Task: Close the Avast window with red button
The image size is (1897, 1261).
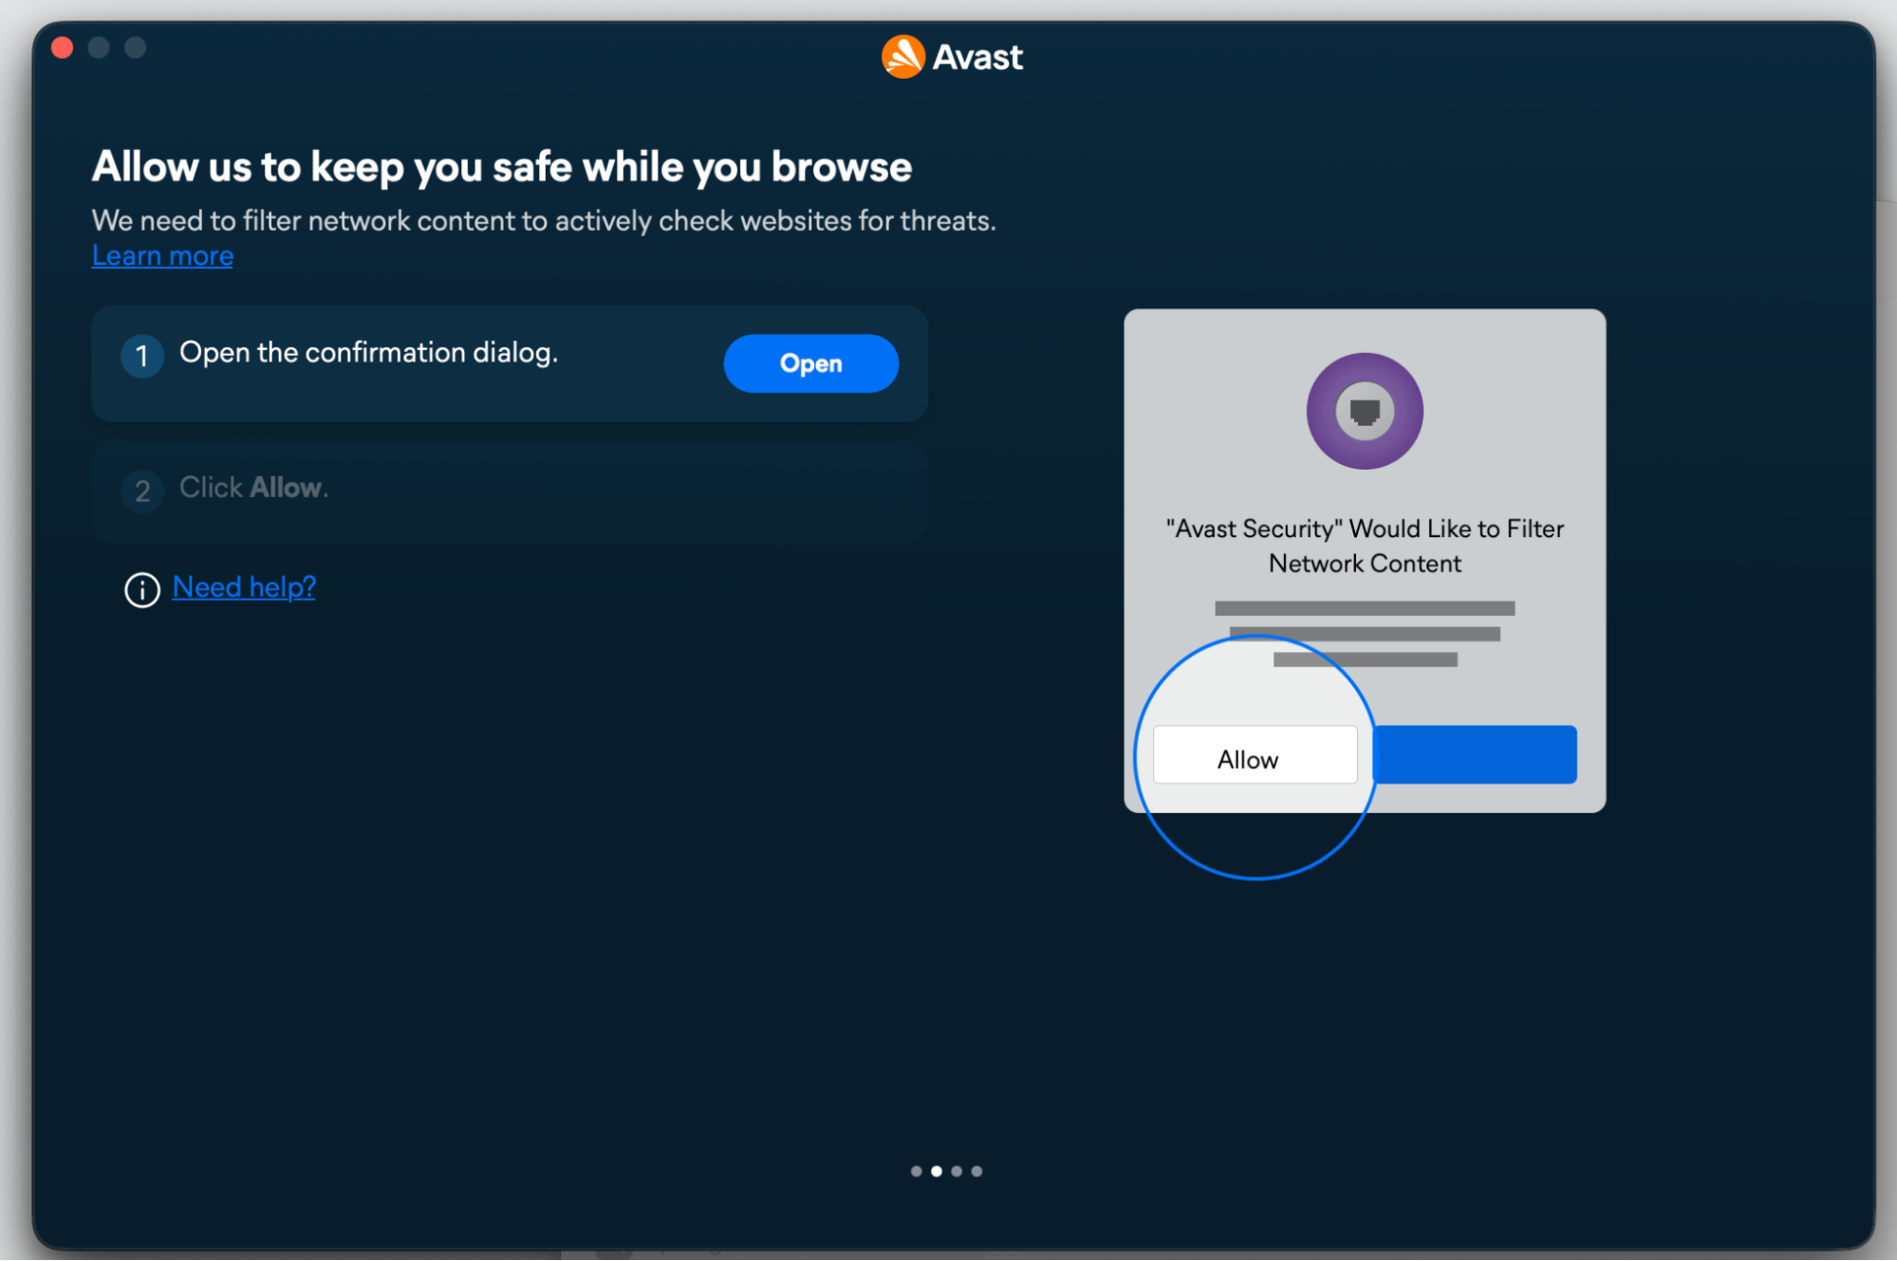Action: tap(63, 47)
